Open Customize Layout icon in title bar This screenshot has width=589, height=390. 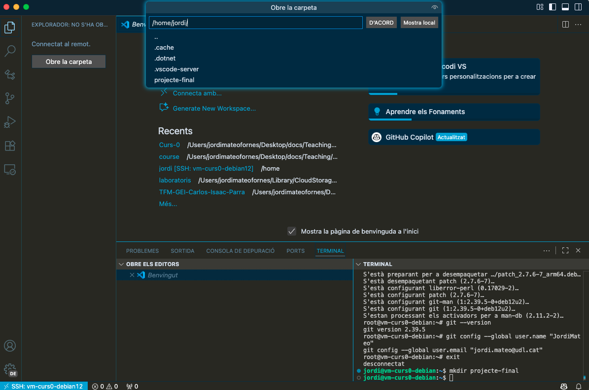(540, 7)
